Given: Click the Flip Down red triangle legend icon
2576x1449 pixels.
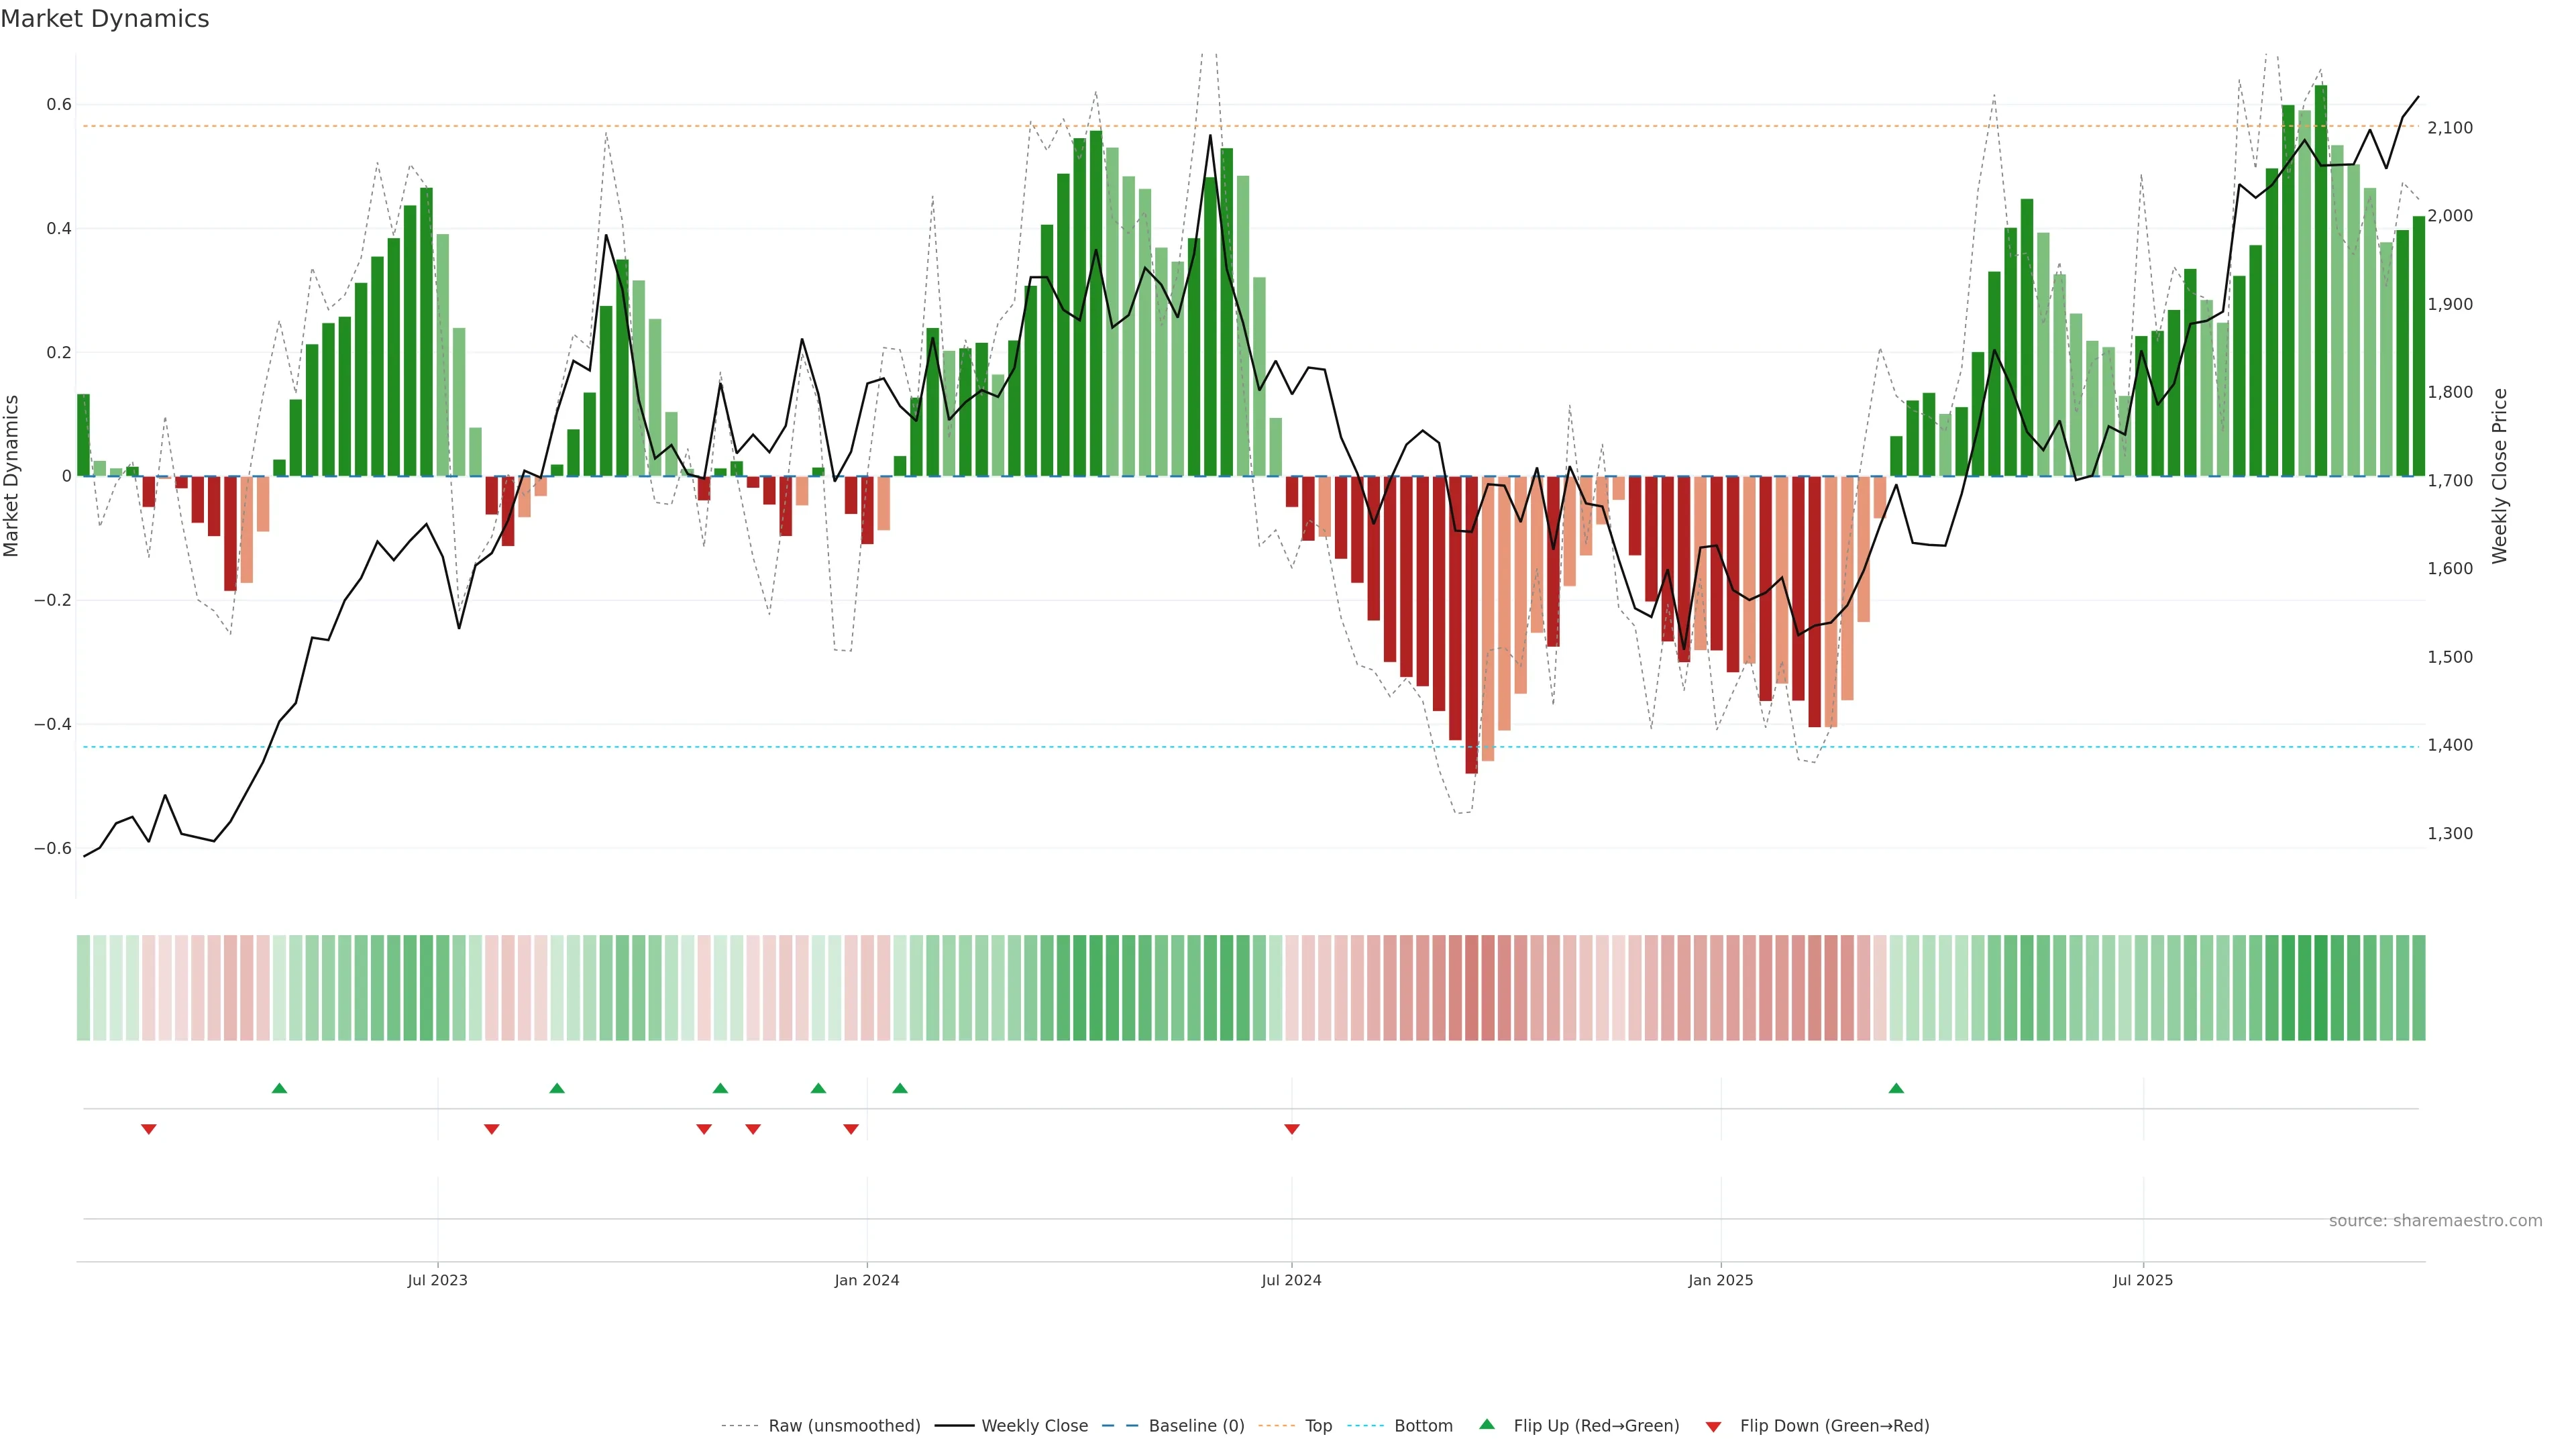Looking at the screenshot, I should point(1713,1426).
